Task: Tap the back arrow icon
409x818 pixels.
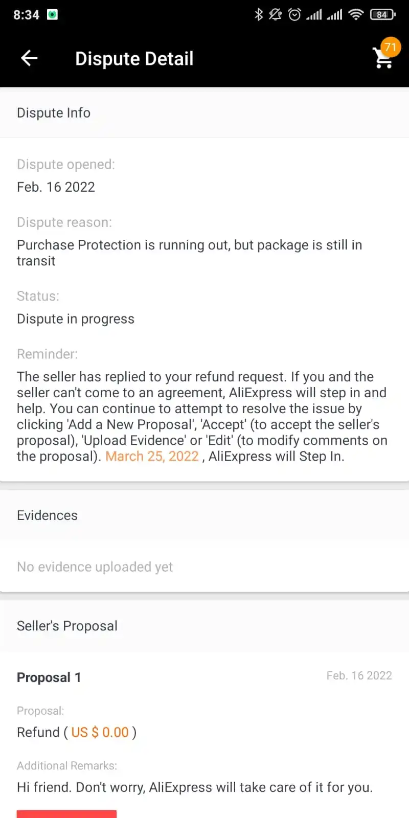Action: 29,58
